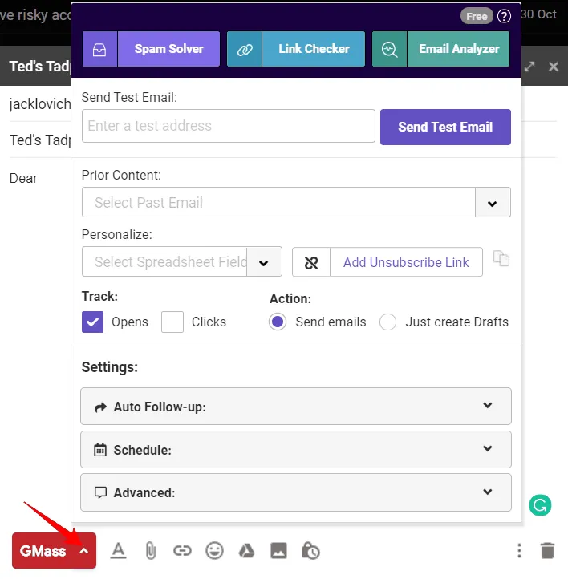Open the Spam Solver tool

point(168,49)
